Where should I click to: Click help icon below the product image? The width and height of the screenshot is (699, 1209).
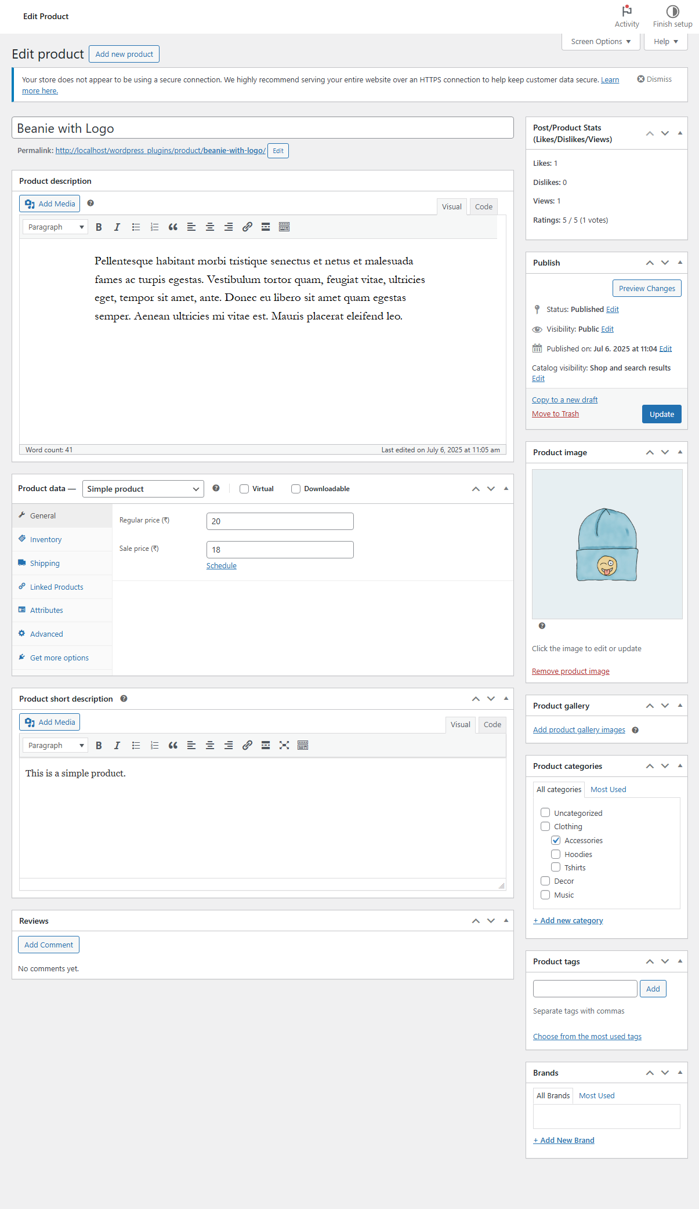pos(542,626)
